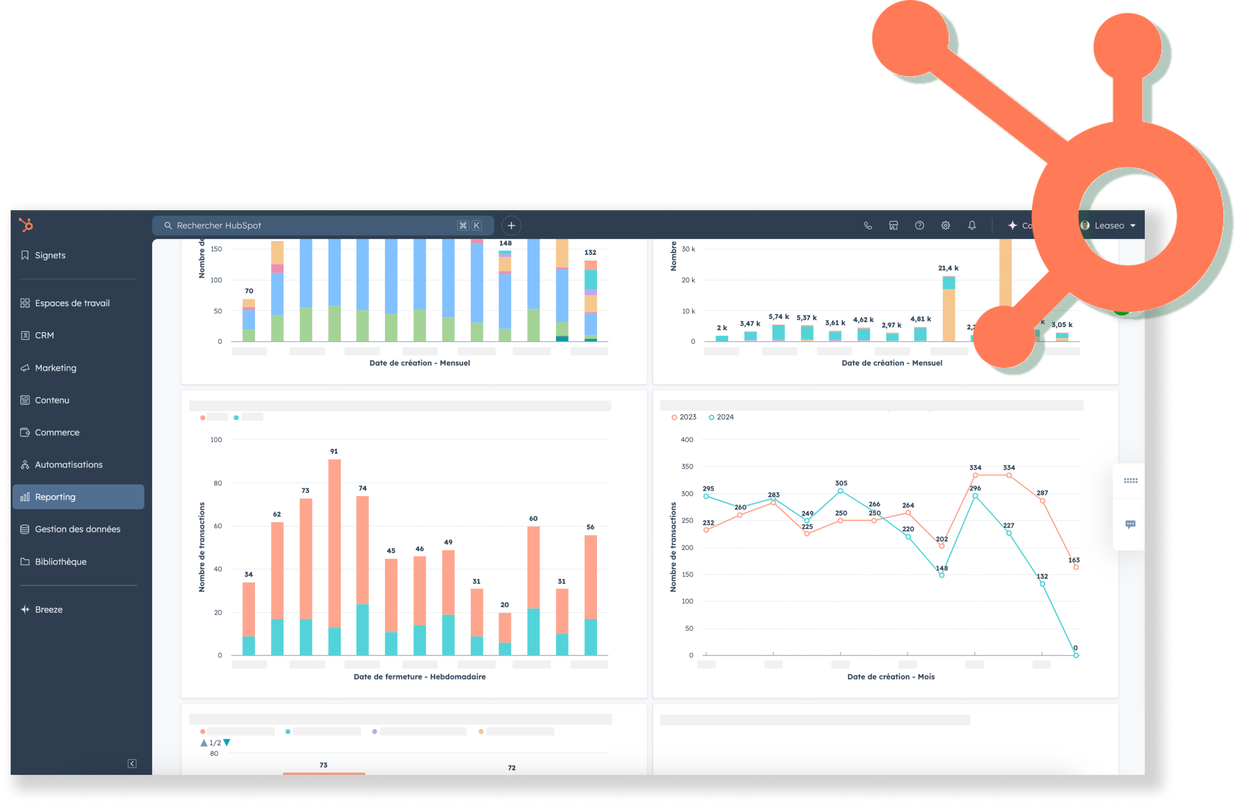Toggle yellow legend item in bottom chart
Image resolution: width=1241 pixels, height=805 pixels.
click(x=516, y=732)
